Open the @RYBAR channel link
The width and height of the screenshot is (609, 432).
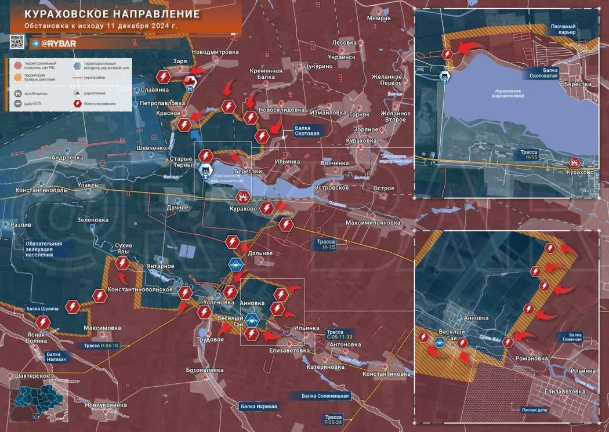(57, 43)
